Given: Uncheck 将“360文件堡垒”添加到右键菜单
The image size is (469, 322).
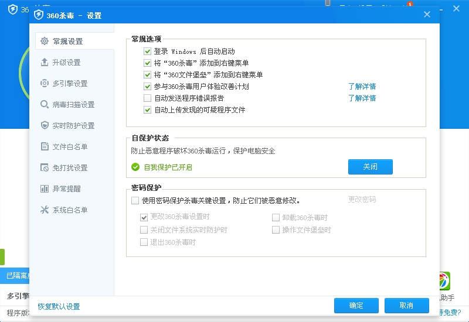Looking at the screenshot, I should pos(147,75).
